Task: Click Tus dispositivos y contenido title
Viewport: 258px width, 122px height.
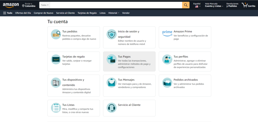Action: coord(73,83)
